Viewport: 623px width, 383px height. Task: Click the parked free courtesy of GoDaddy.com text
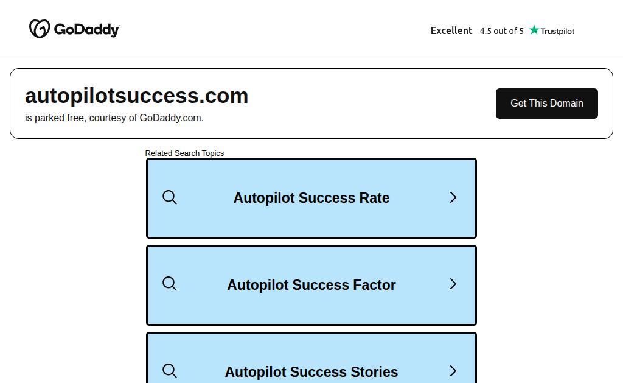click(x=114, y=118)
